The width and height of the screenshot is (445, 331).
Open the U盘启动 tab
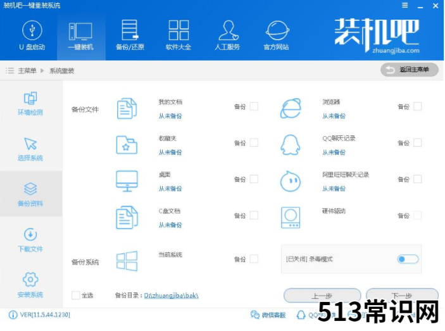(x=32, y=35)
